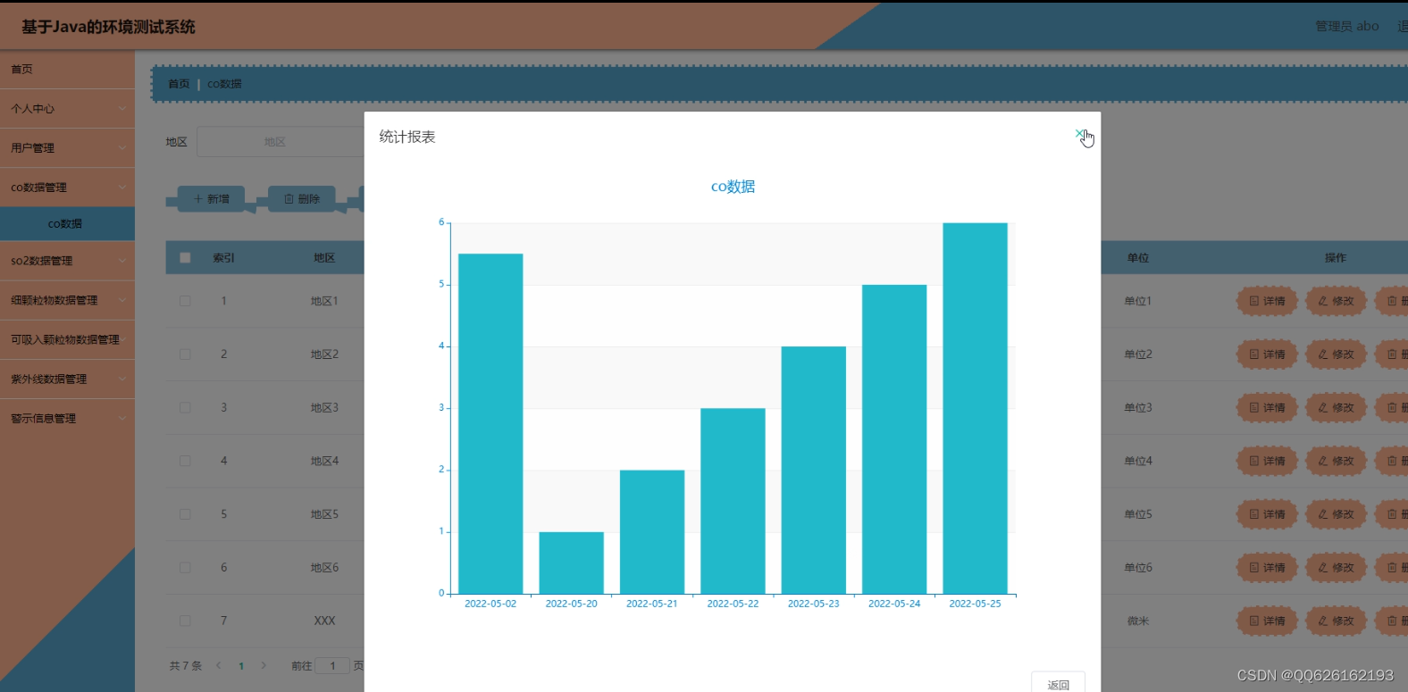Viewport: 1408px width, 692px height.
Task: Click 修改 for the 微米 row
Action: pyautogui.click(x=1336, y=621)
